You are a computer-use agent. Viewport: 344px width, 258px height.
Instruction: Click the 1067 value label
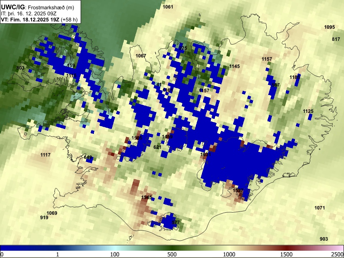click(141, 56)
